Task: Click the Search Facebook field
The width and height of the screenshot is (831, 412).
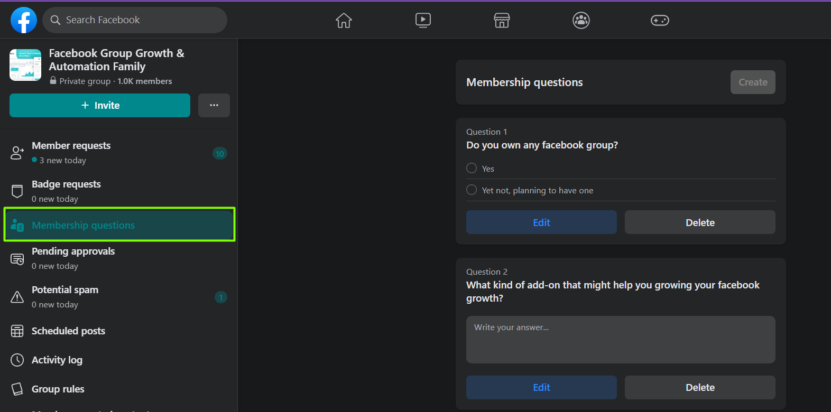Action: [x=135, y=20]
